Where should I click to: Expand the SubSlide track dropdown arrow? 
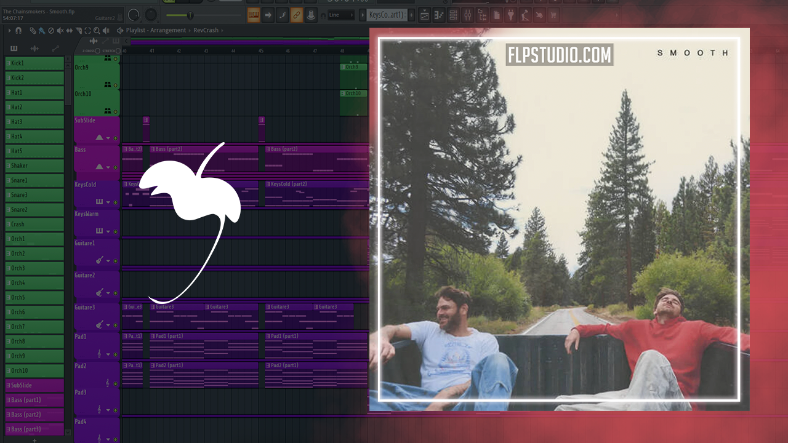(108, 138)
